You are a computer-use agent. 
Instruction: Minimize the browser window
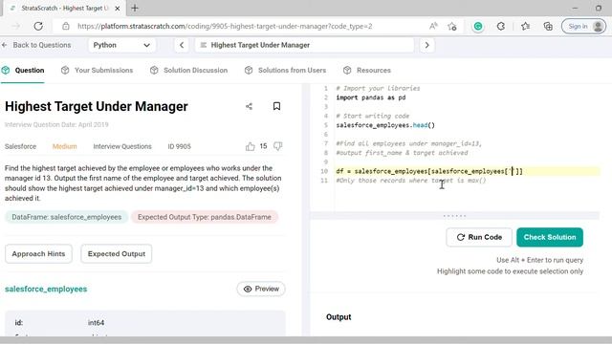[575, 9]
